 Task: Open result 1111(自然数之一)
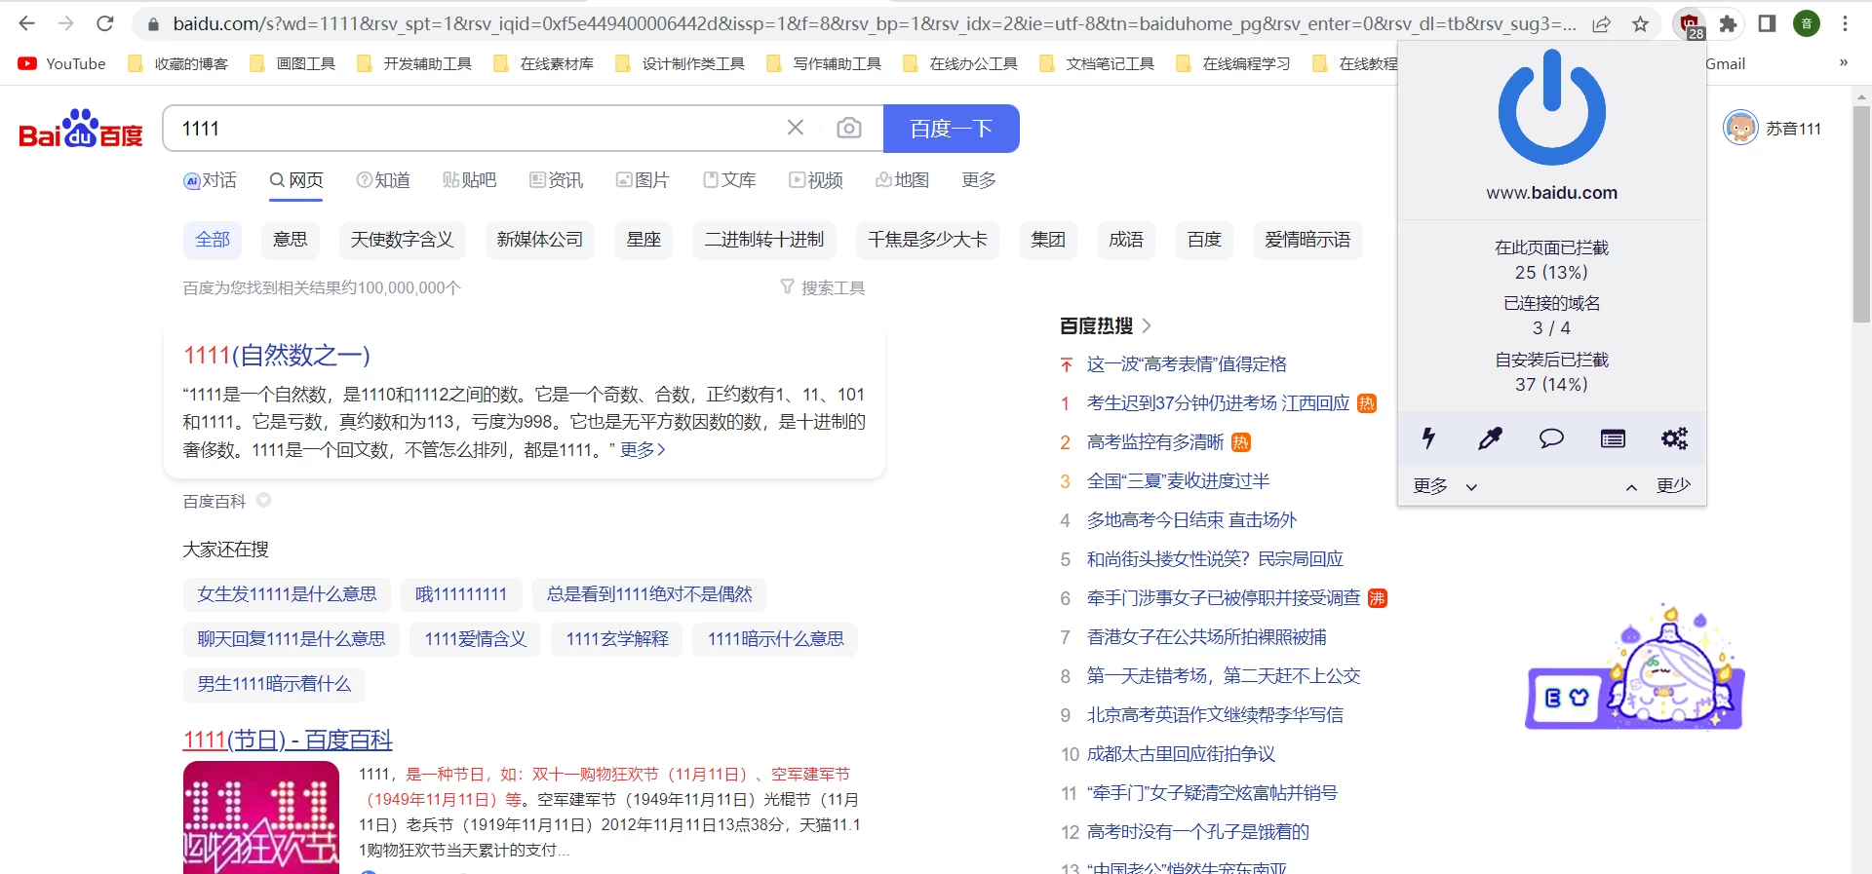[x=277, y=355]
